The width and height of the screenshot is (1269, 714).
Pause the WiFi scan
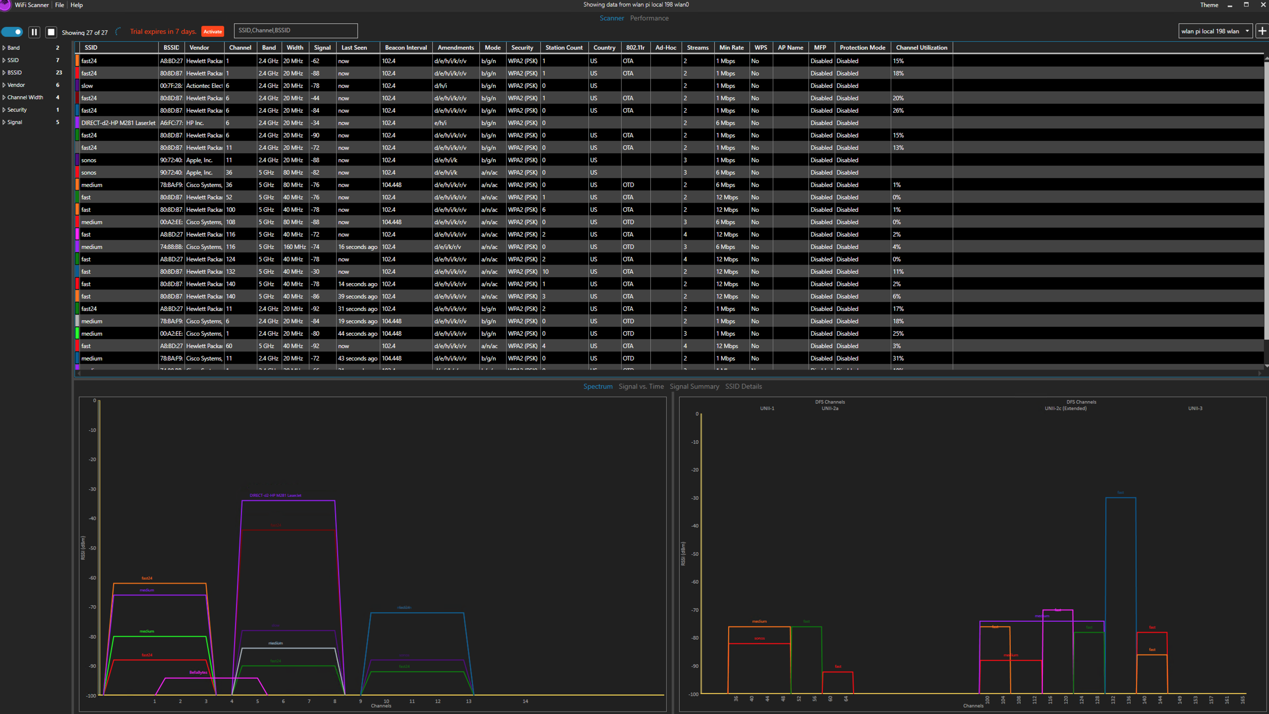(x=34, y=32)
